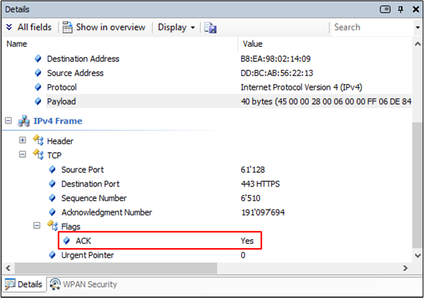Open the Display dropdown menu
The image size is (424, 298).
pos(176,28)
